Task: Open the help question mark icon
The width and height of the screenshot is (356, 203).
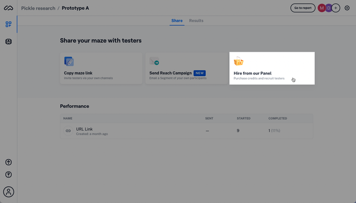Action: 8,175
